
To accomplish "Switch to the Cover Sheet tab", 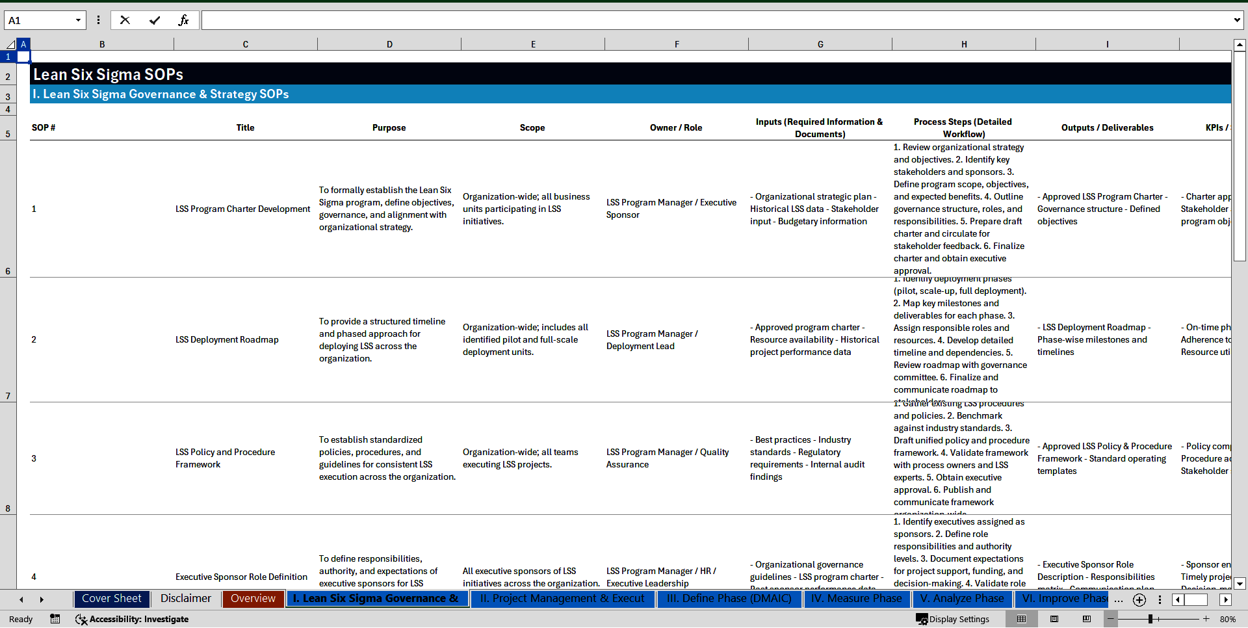I will (112, 599).
